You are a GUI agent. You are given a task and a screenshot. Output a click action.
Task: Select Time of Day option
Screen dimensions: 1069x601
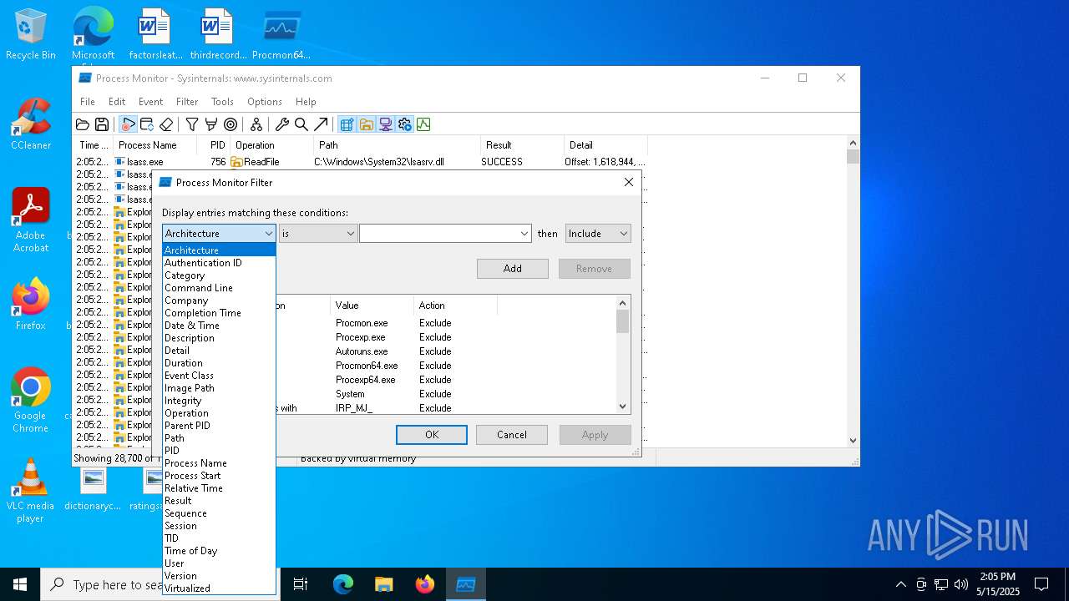click(x=219, y=551)
